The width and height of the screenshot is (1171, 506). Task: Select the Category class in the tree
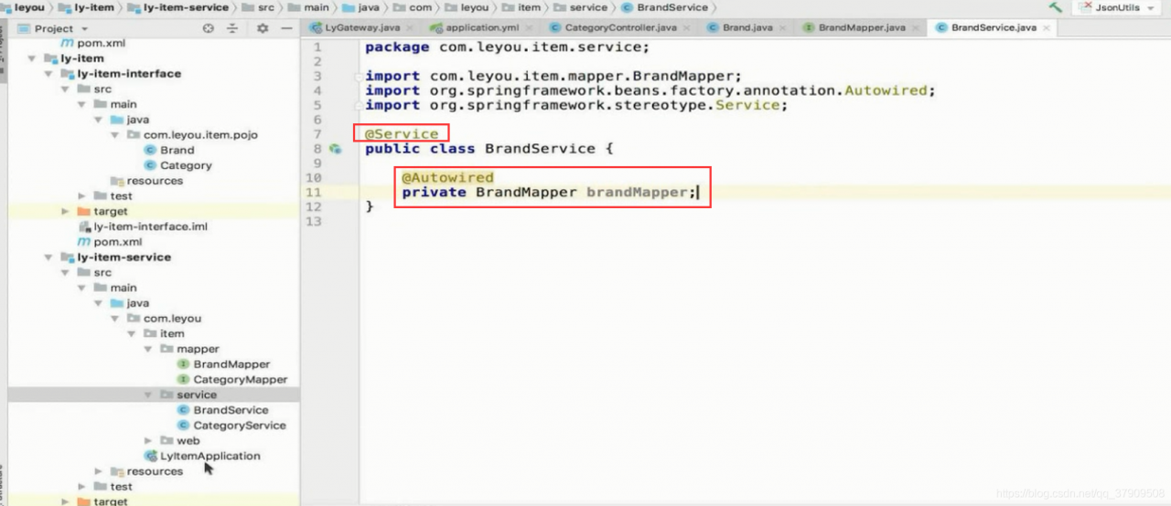(186, 166)
